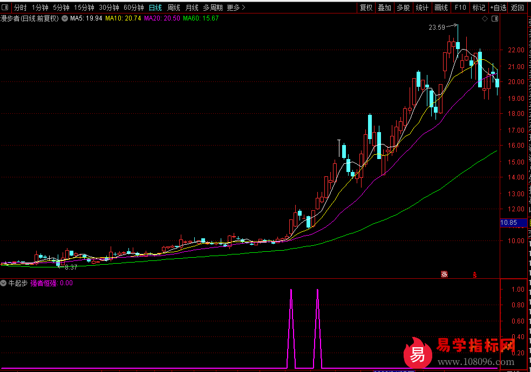Screen dimensions: 531x372
Task: Click the 1.00 indicator axis label
Action: 518,289
